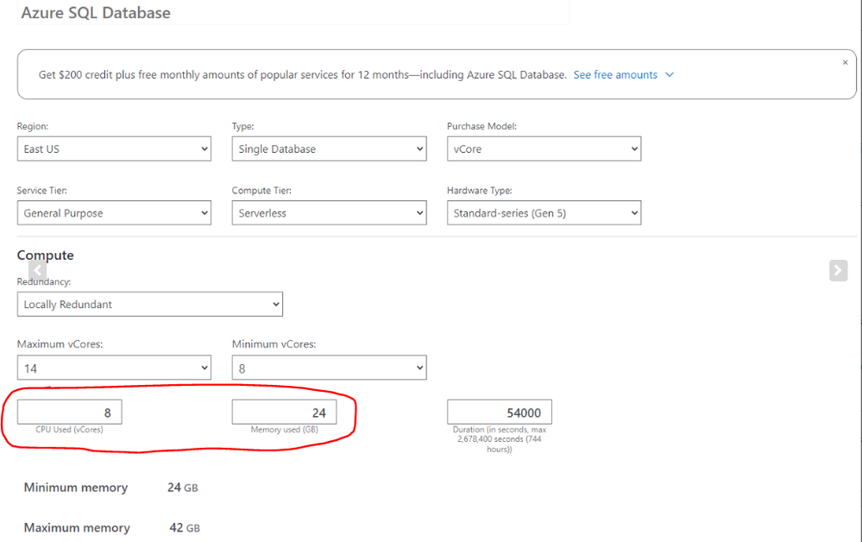Click the Hardware Type label

tap(480, 191)
